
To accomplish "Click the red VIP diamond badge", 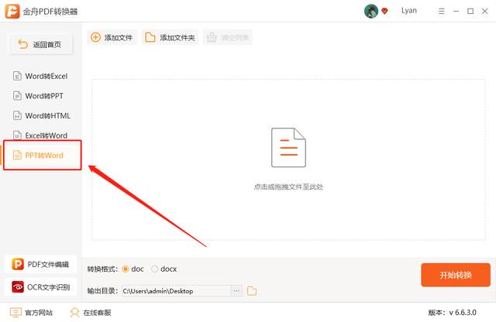I will tap(384, 12).
